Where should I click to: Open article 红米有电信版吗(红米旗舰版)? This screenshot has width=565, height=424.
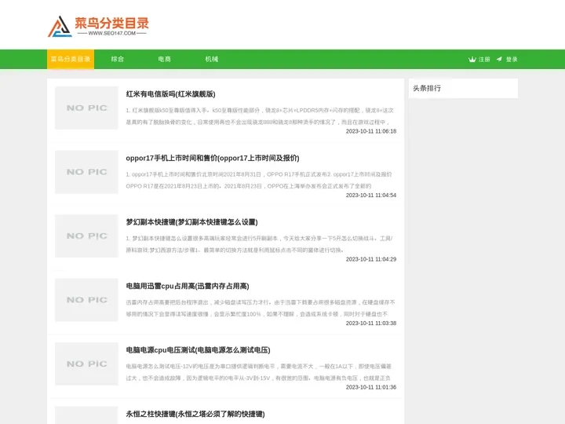tap(170, 94)
